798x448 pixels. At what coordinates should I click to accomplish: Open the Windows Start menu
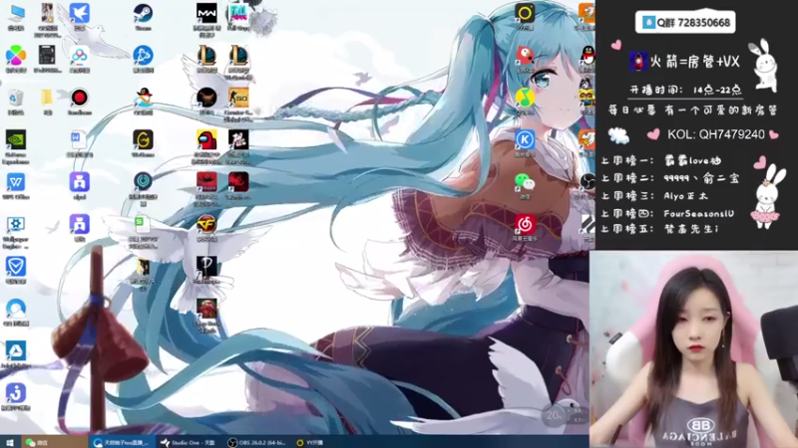[9, 442]
